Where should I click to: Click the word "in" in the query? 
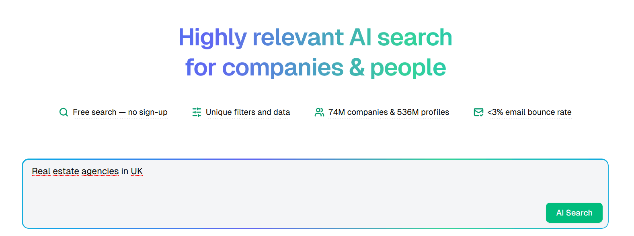coord(125,171)
